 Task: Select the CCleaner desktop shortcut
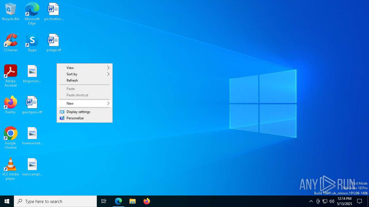(11, 43)
